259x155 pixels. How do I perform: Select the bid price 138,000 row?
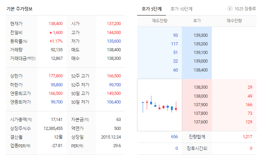[200, 96]
